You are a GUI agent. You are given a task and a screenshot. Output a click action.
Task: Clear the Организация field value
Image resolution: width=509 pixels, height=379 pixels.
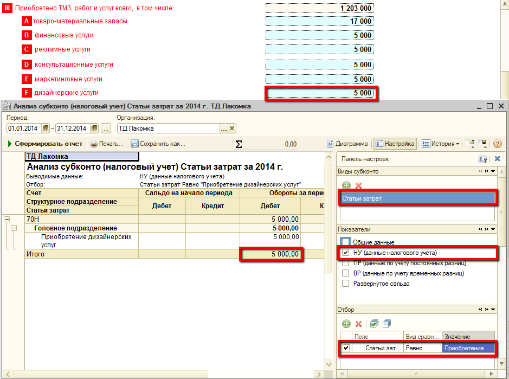tap(232, 129)
